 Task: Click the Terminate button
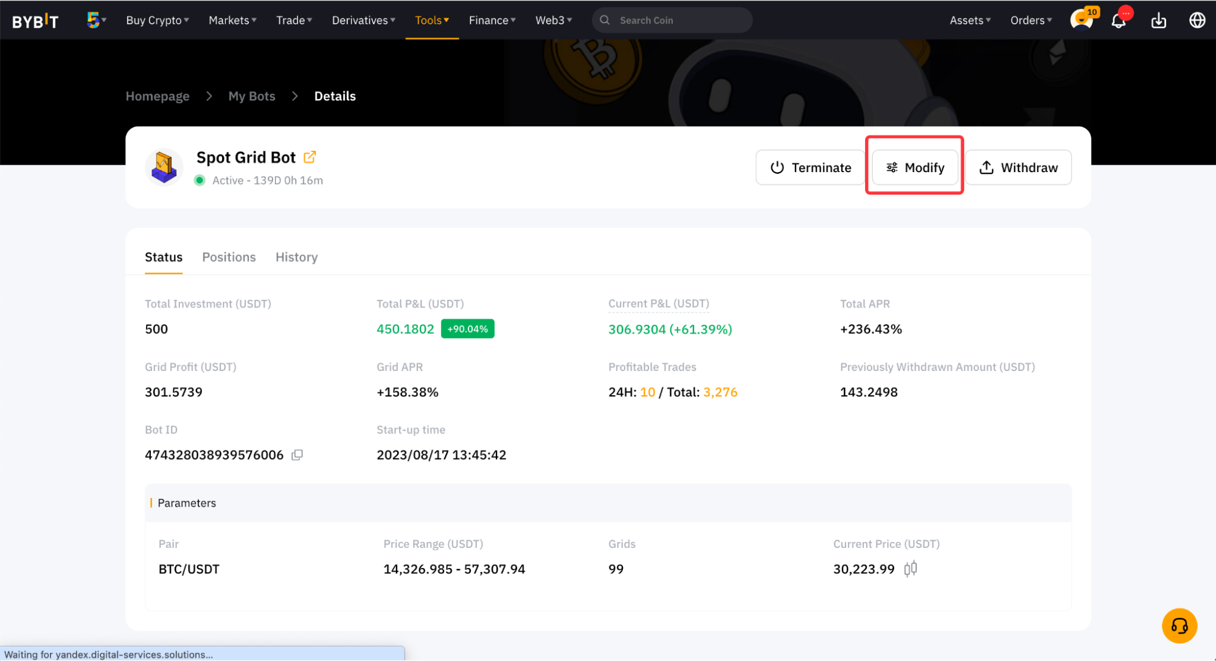pos(810,167)
